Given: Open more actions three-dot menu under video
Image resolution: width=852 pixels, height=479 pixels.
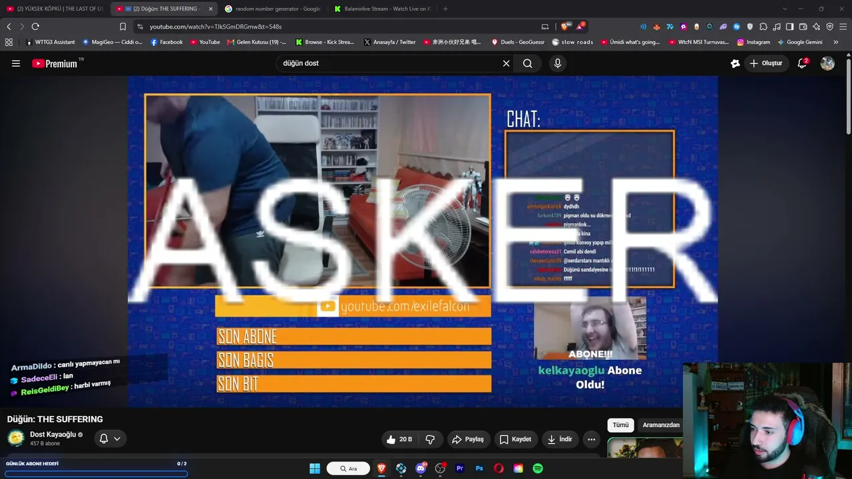Looking at the screenshot, I should point(591,439).
